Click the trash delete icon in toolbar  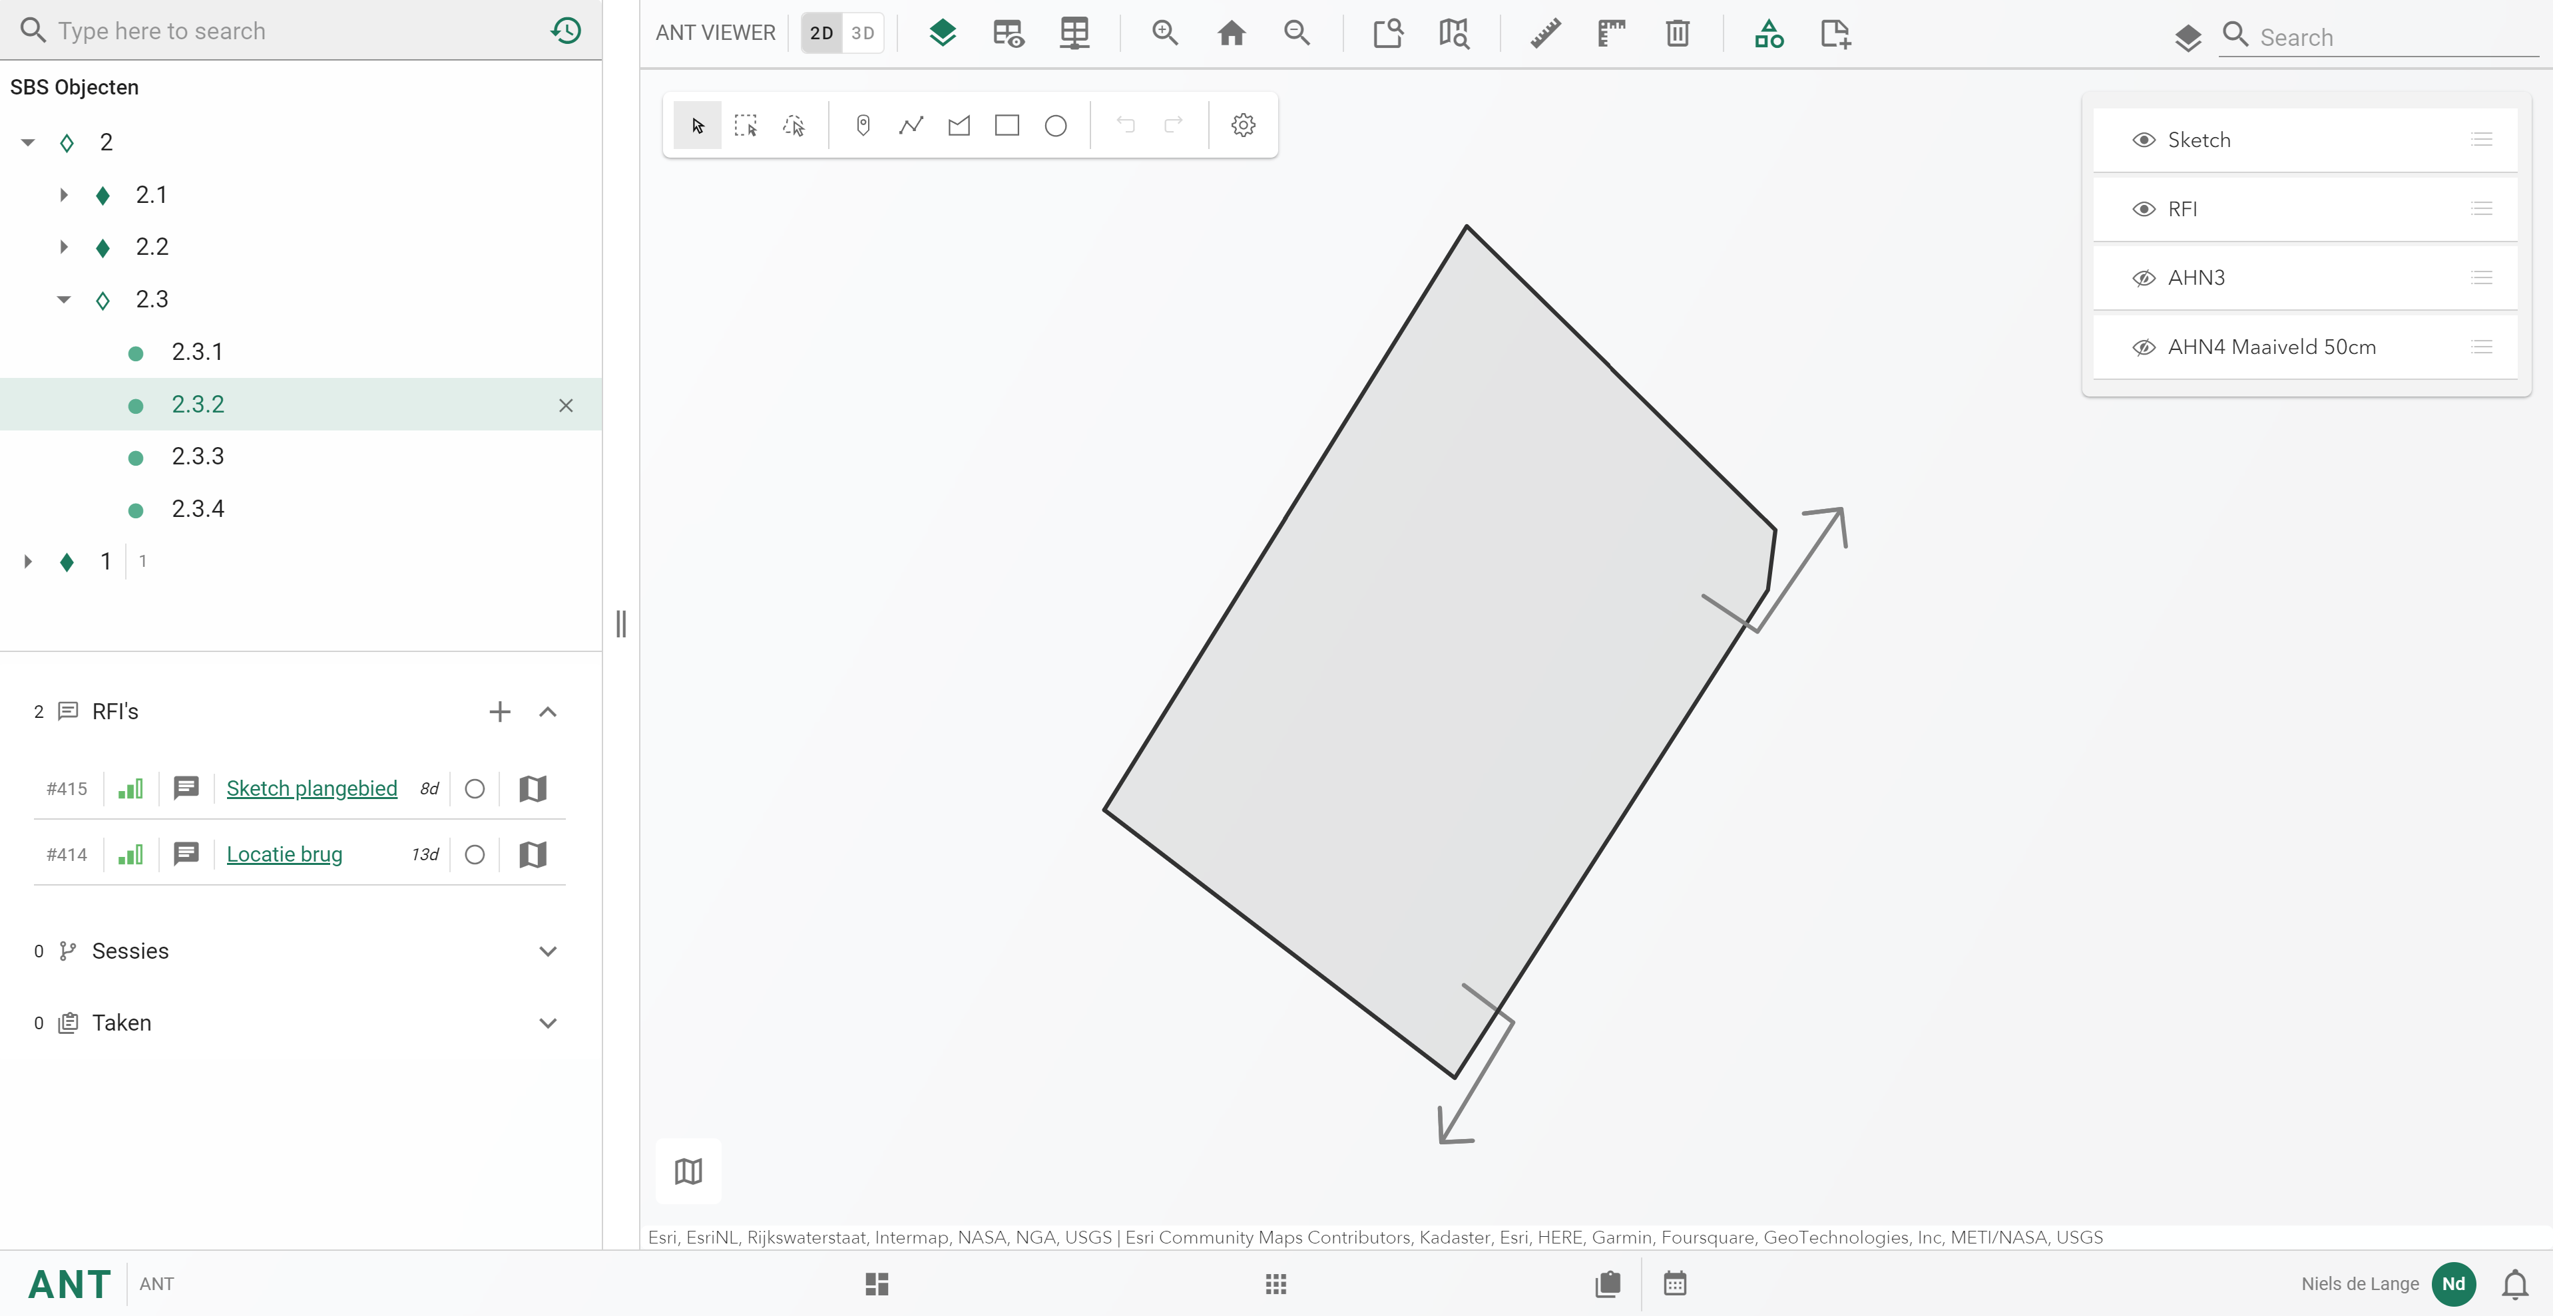pos(1677,33)
